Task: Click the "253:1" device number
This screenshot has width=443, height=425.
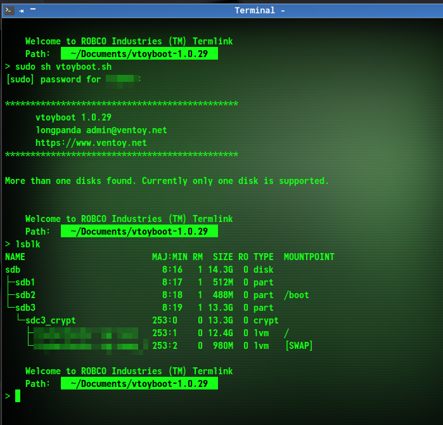Action: (165, 333)
